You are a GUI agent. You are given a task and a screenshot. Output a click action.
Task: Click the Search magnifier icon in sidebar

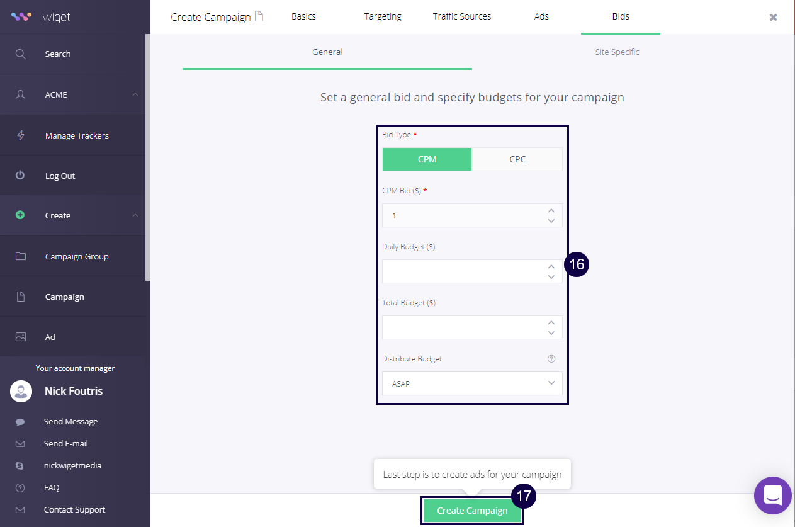[x=21, y=54]
